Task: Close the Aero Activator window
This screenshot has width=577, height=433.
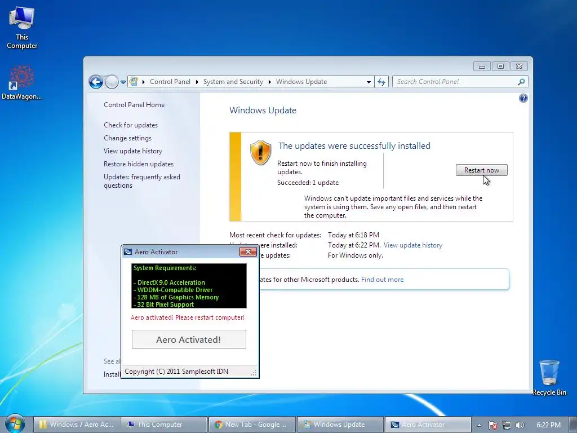Action: pos(248,252)
